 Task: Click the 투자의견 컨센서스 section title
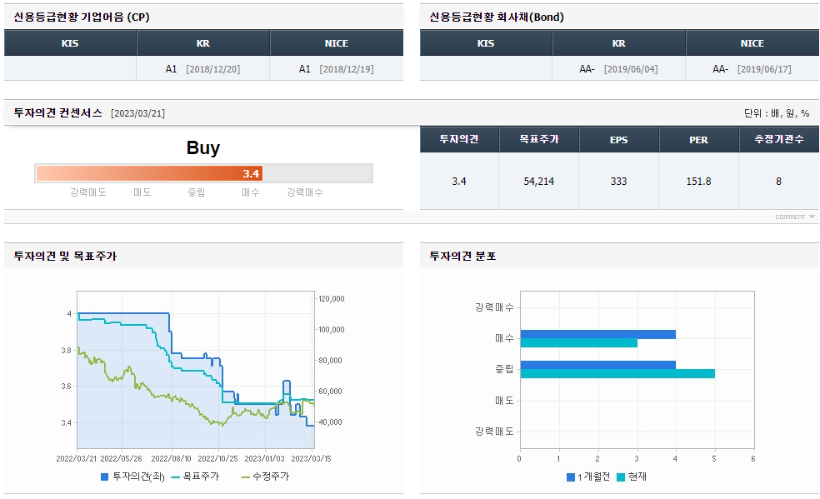click(58, 112)
